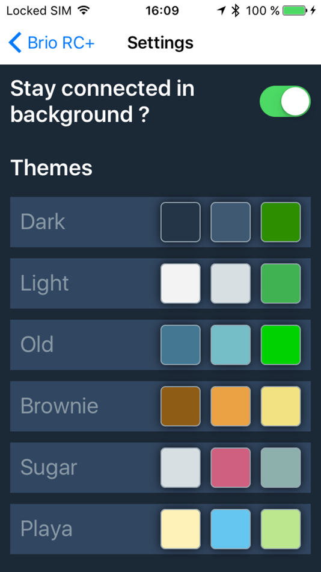The image size is (321, 572).
Task: Tap the Sugar theme label
Action: (49, 467)
